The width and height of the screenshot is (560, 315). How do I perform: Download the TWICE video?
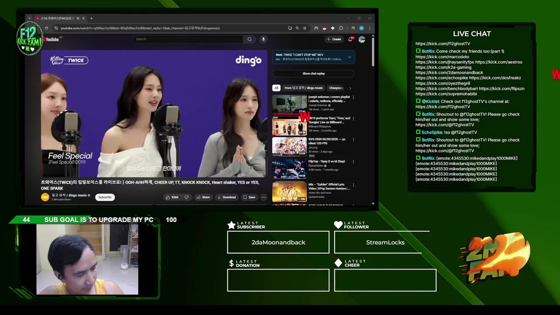(227, 197)
